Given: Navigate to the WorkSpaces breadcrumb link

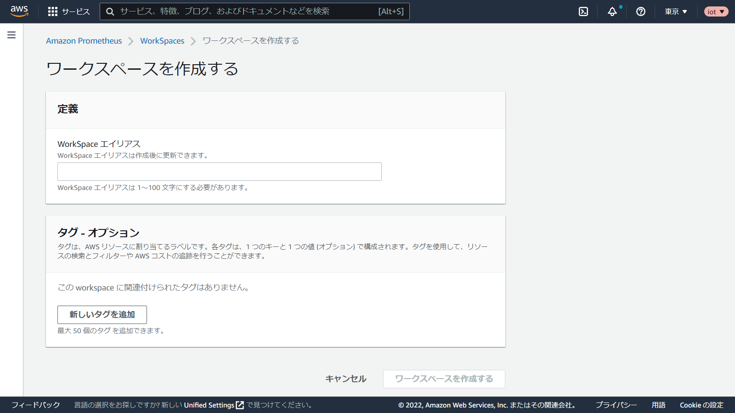Looking at the screenshot, I should [x=162, y=41].
